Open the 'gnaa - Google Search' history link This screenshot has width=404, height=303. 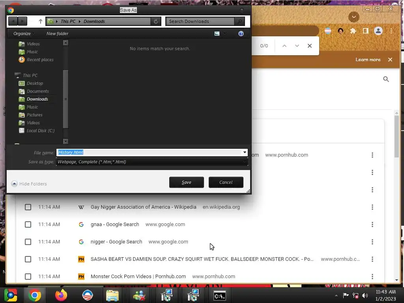pyautogui.click(x=115, y=224)
